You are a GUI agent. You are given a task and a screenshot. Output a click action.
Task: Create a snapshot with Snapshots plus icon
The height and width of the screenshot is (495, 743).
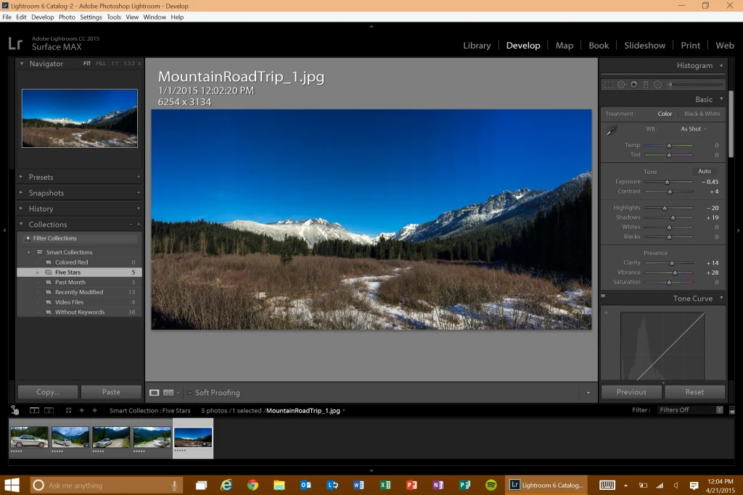[139, 193]
